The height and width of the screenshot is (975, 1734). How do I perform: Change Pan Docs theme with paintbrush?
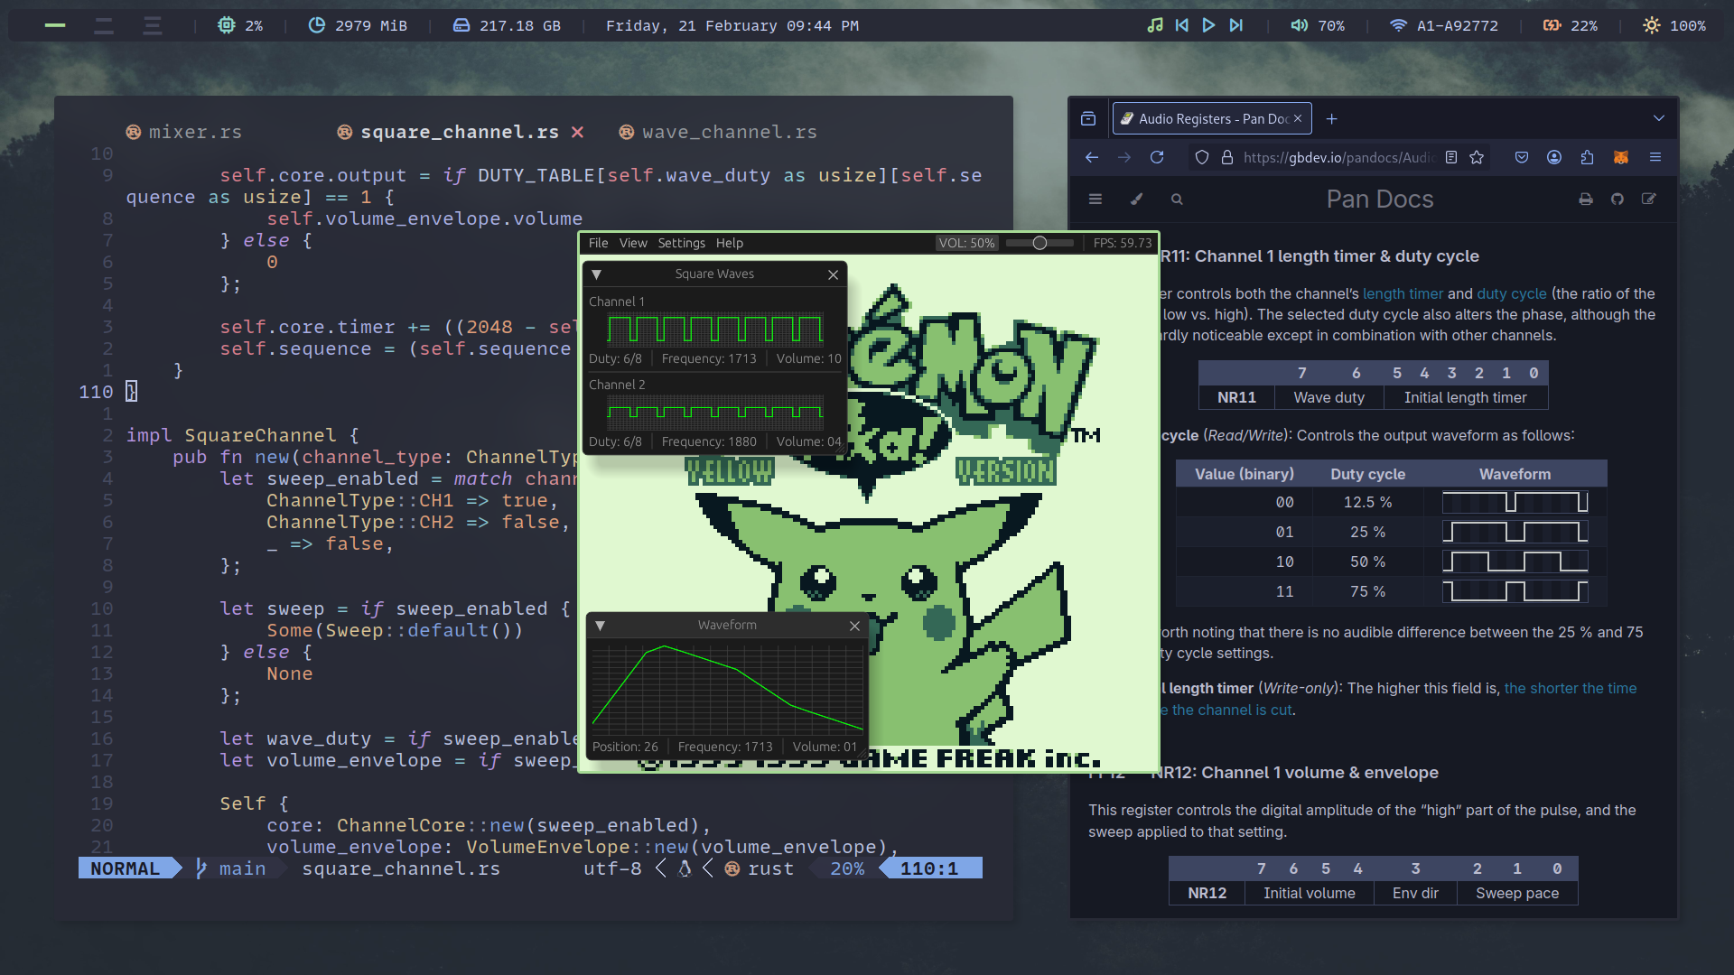click(x=1137, y=200)
